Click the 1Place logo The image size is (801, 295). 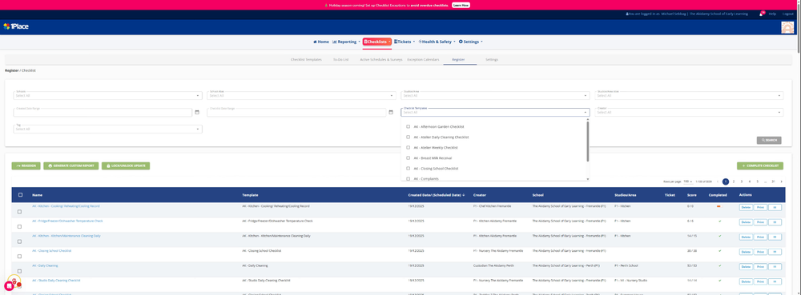pos(16,26)
